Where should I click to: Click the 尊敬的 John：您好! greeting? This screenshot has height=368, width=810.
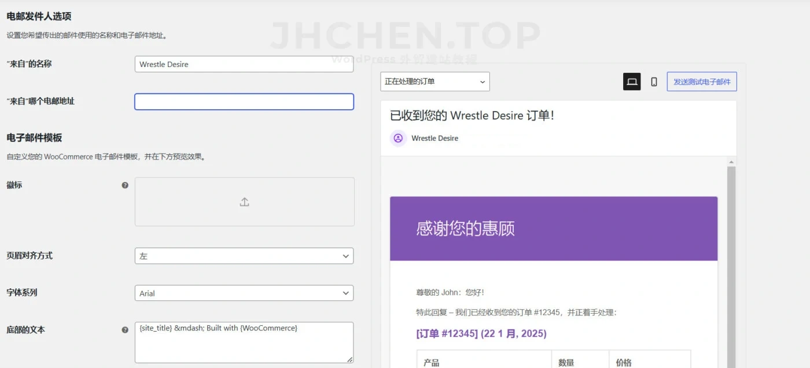pyautogui.click(x=450, y=292)
